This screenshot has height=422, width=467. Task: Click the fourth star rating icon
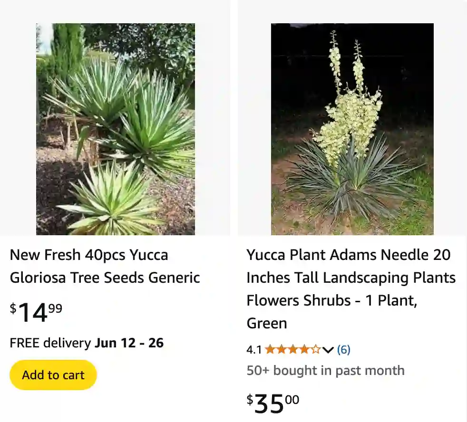point(305,349)
